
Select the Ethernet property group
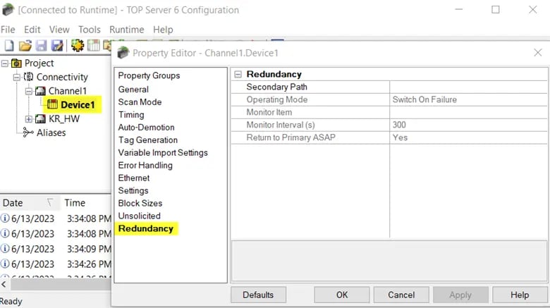[134, 178]
